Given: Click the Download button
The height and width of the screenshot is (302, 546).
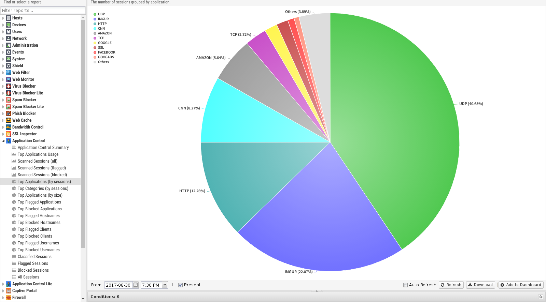Looking at the screenshot, I should pyautogui.click(x=480, y=285).
